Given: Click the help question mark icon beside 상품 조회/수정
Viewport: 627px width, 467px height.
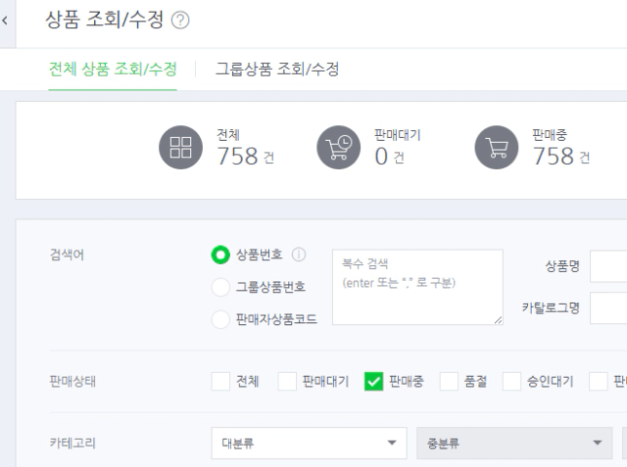Looking at the screenshot, I should point(180,20).
